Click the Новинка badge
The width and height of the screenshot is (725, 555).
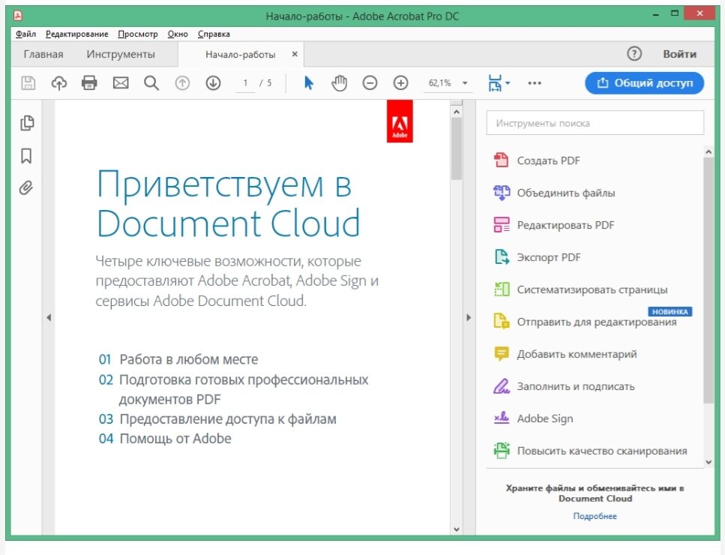pos(670,312)
